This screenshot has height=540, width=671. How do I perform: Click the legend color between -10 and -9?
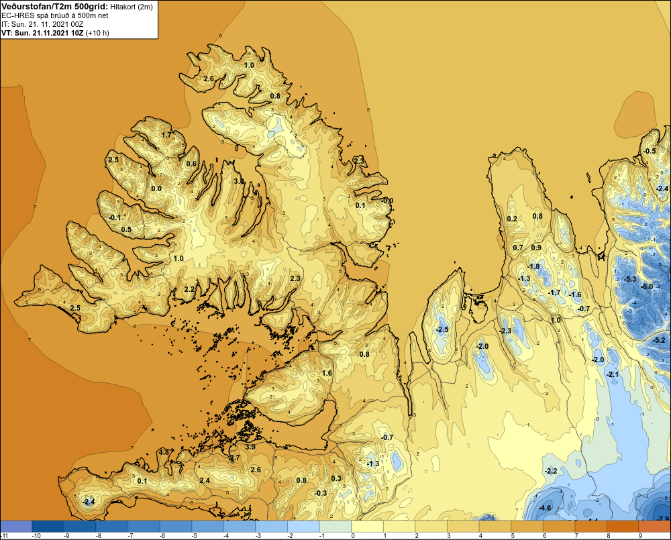point(48,527)
